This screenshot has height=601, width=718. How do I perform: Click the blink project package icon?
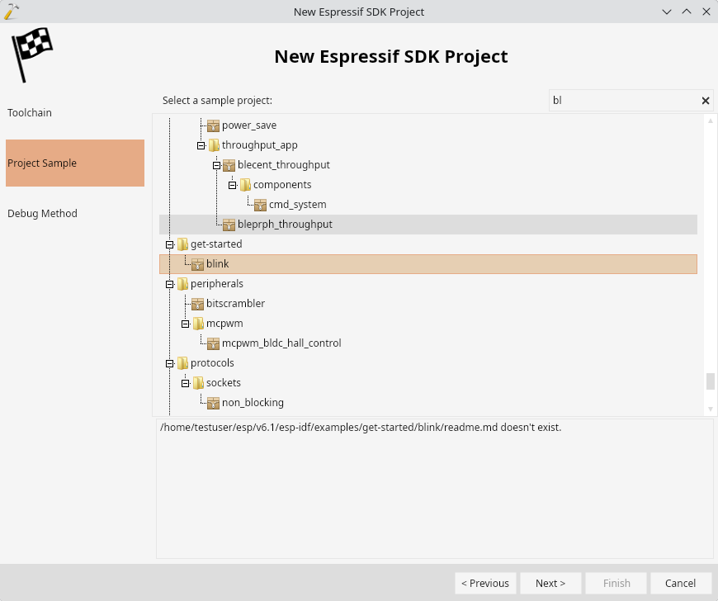pyautogui.click(x=197, y=264)
